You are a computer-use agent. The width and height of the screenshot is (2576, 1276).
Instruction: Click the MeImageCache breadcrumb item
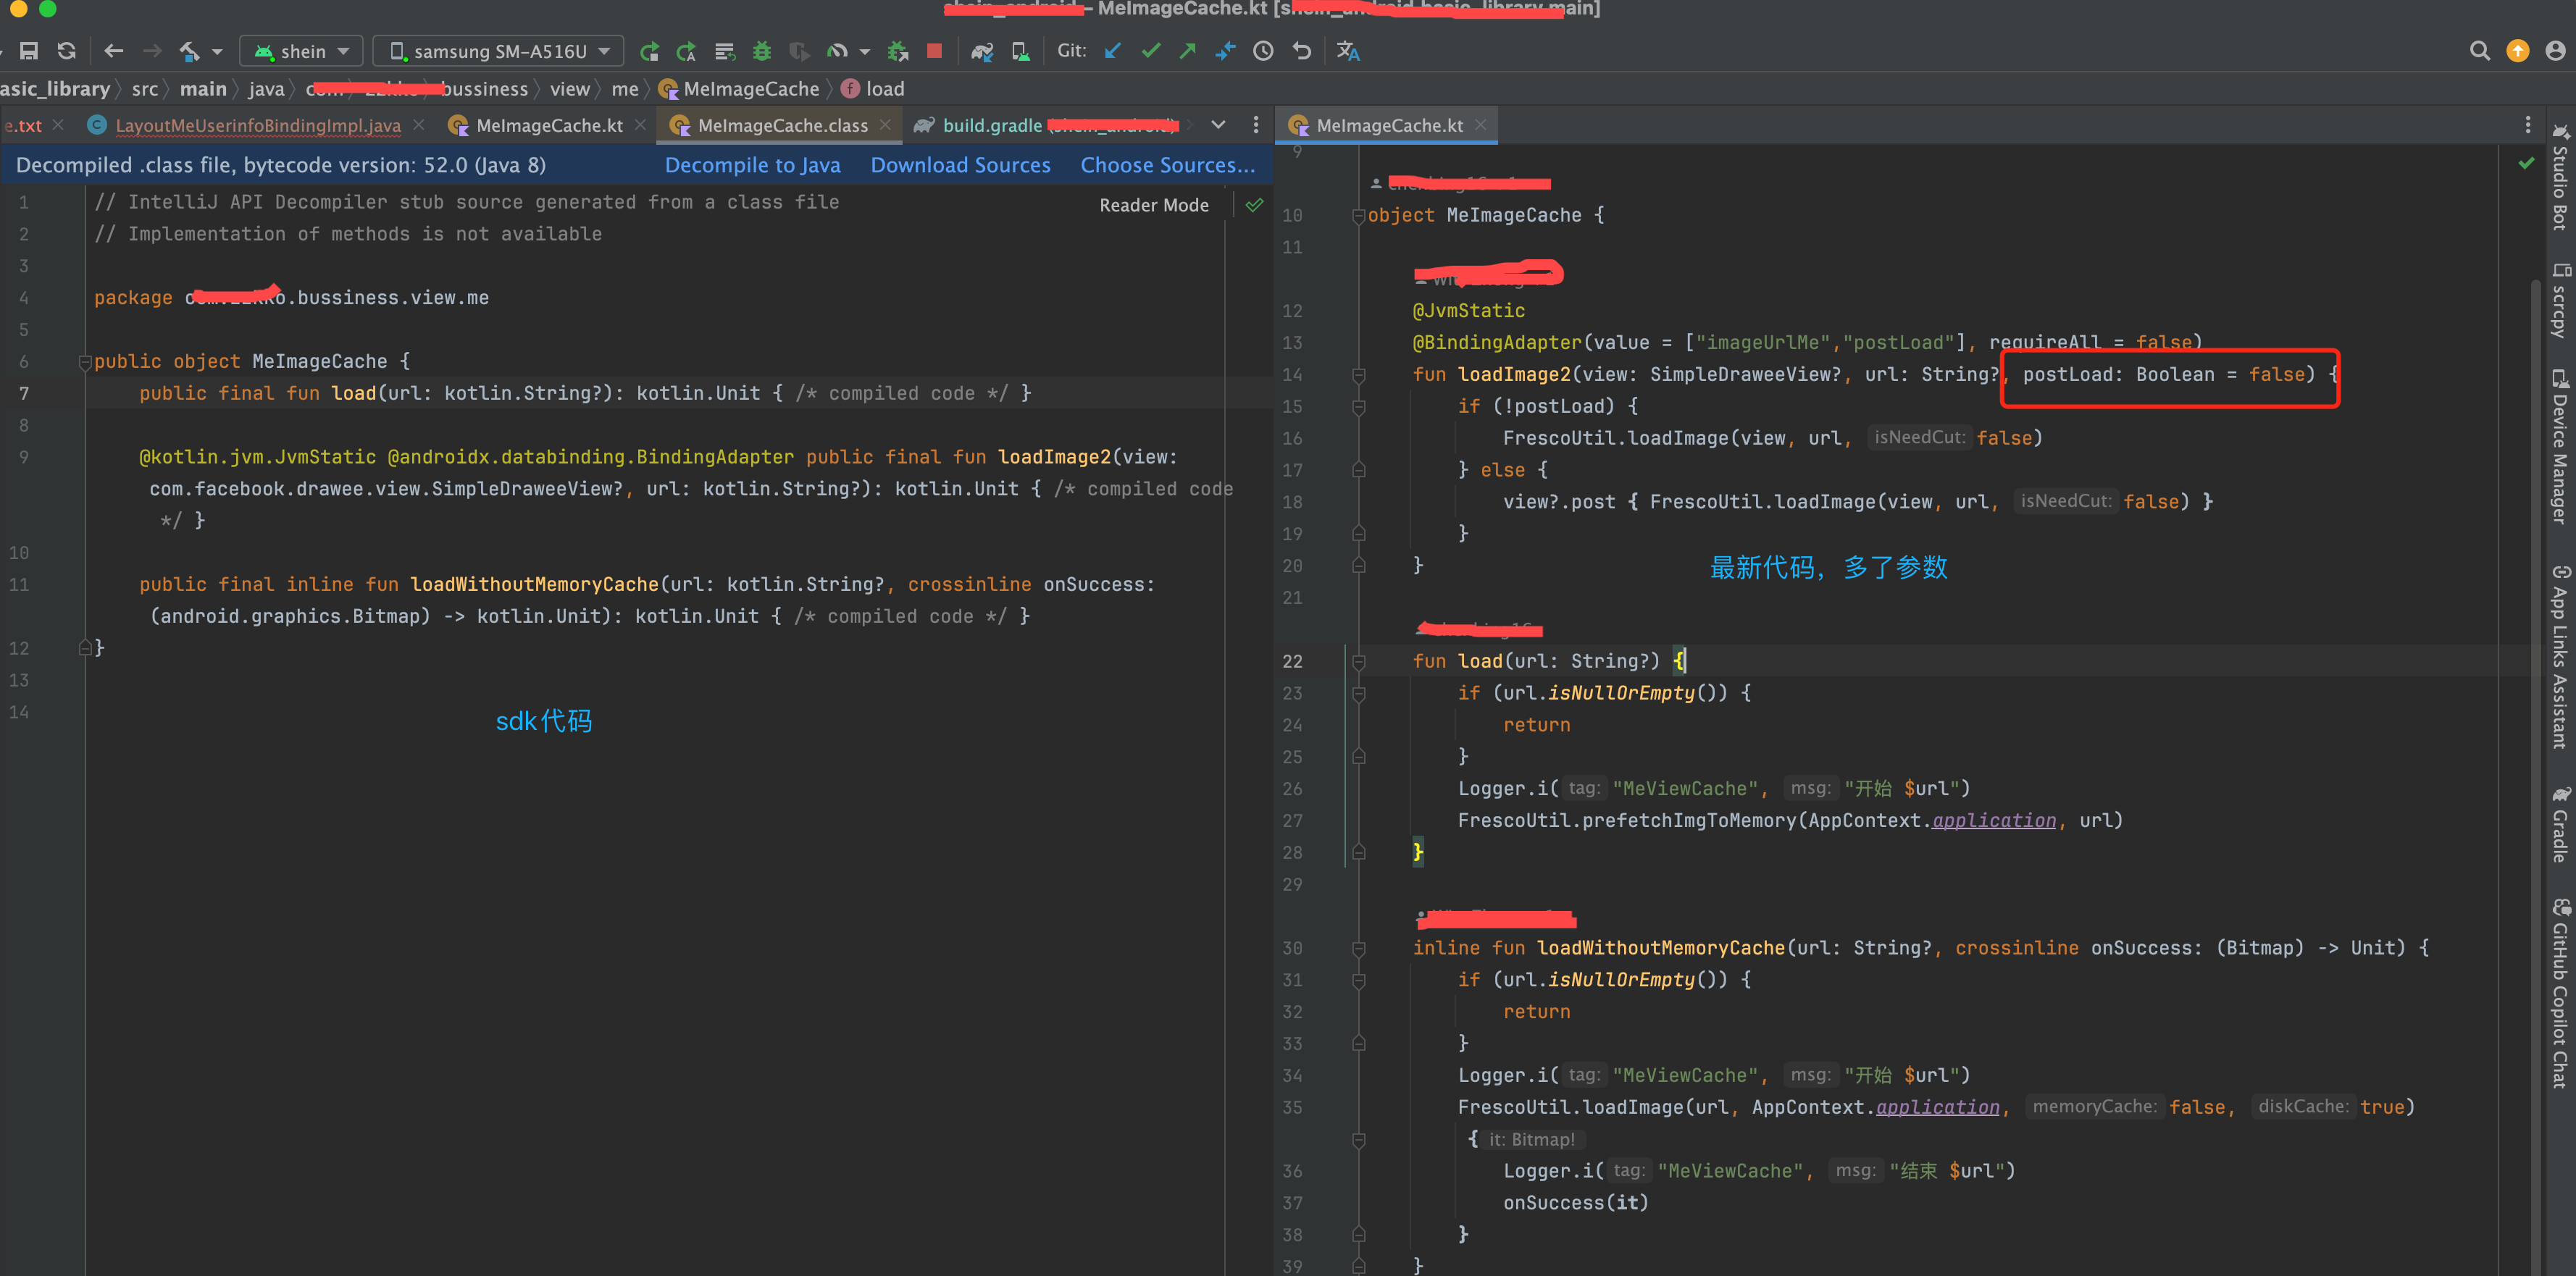pyautogui.click(x=750, y=89)
